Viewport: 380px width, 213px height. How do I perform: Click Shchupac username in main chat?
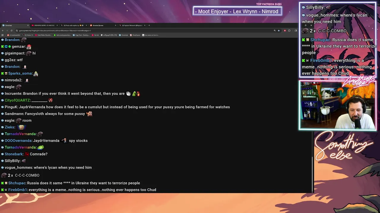point(17,183)
